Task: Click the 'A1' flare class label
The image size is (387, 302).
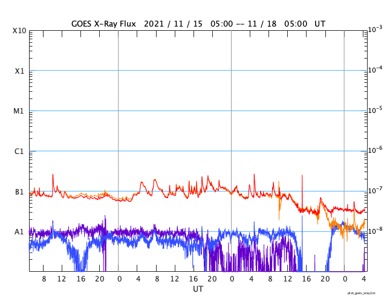Action: point(19,232)
